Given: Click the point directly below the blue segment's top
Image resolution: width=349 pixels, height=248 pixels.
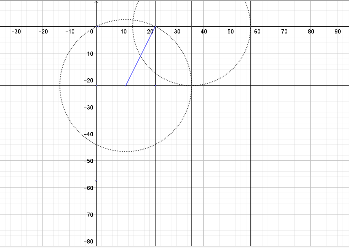Looking at the screenshot, I should coord(155,85).
